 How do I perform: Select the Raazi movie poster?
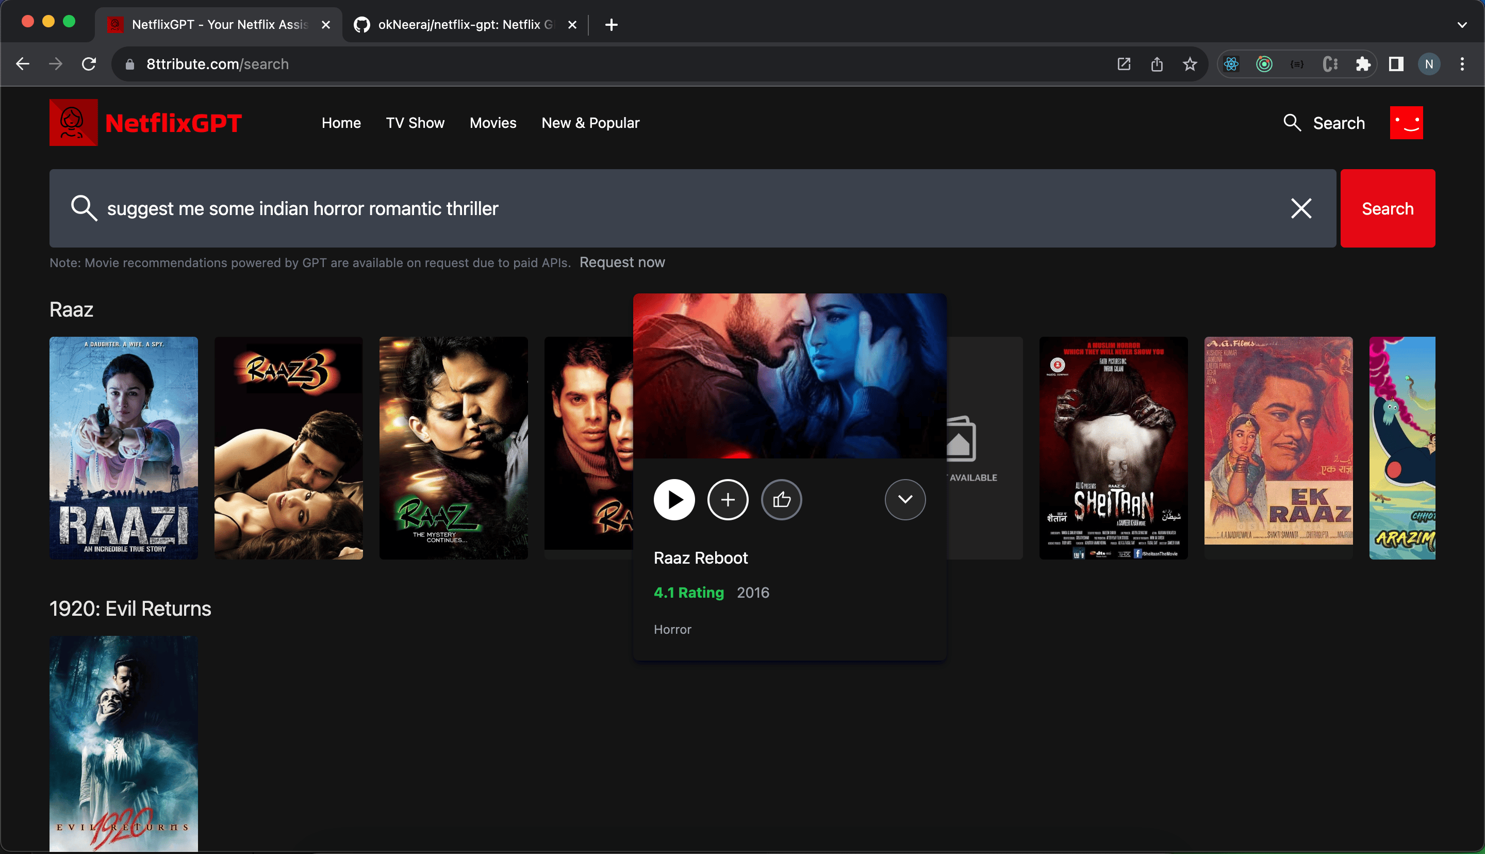pyautogui.click(x=123, y=448)
